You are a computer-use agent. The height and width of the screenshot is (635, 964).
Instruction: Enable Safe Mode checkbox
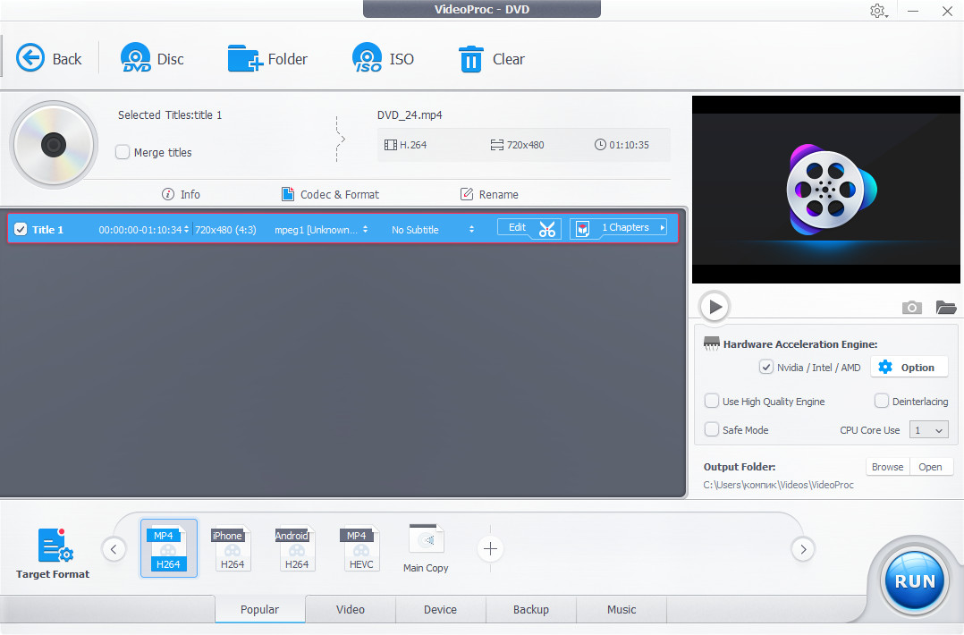tap(711, 429)
